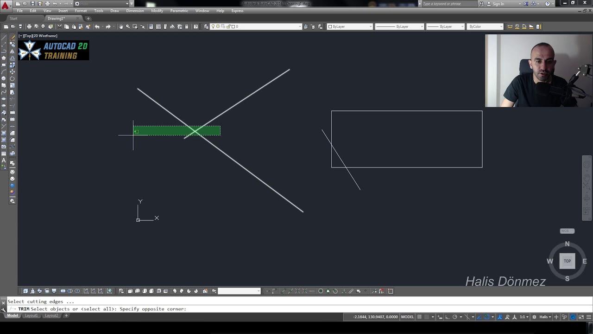The image size is (593, 334).
Task: Toggle dynamic input in status bar
Action: (440, 317)
